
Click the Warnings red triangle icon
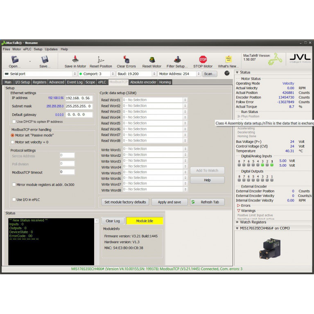[238, 211]
